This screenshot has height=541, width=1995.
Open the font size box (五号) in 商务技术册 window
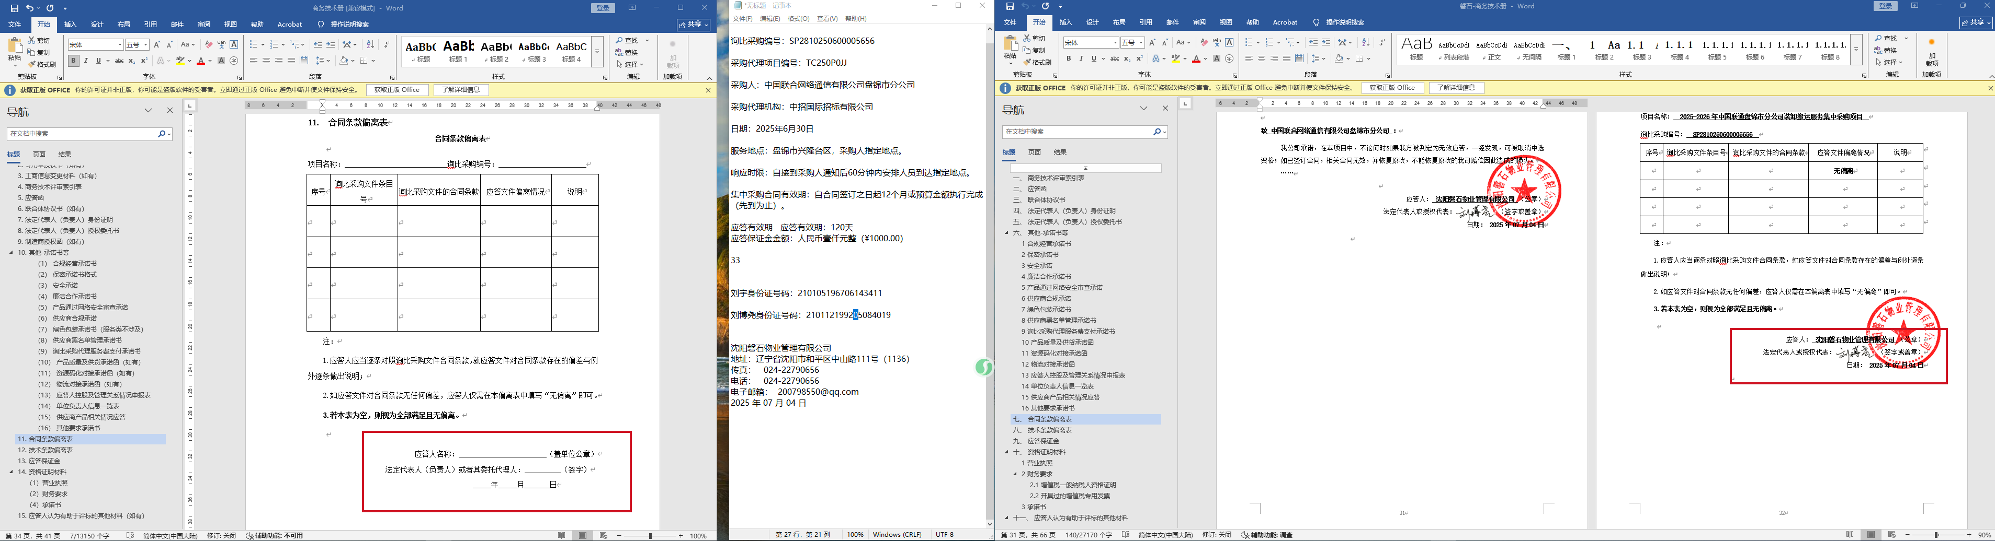pos(137,45)
